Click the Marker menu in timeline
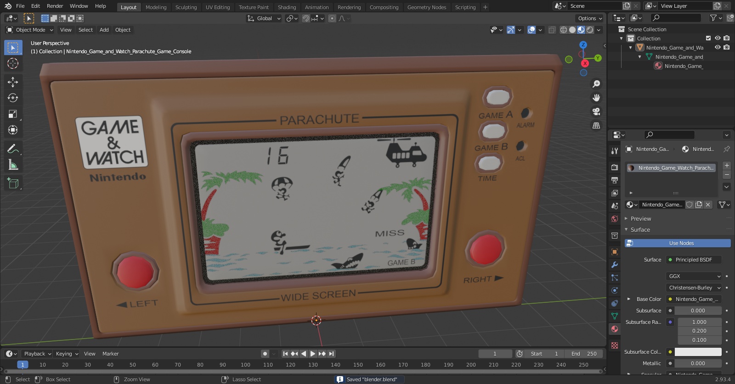This screenshot has width=735, height=384. click(110, 354)
